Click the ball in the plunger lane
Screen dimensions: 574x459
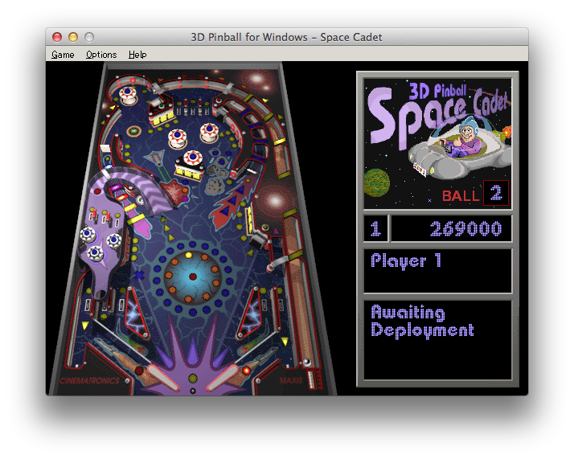307,363
